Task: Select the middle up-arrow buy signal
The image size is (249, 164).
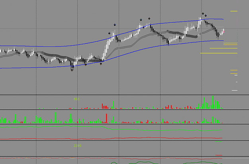Action: [86, 64]
